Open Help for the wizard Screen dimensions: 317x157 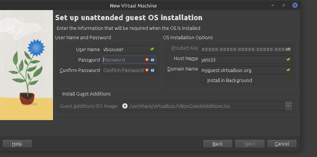(x=17, y=144)
